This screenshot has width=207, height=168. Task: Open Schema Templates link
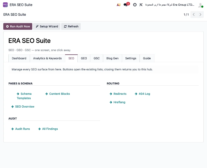click(x=24, y=96)
